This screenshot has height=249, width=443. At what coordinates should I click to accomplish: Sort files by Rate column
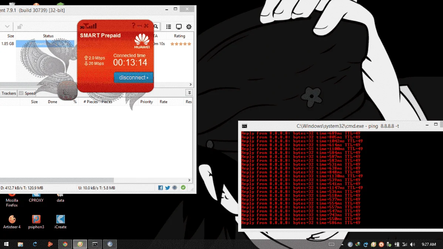click(163, 102)
